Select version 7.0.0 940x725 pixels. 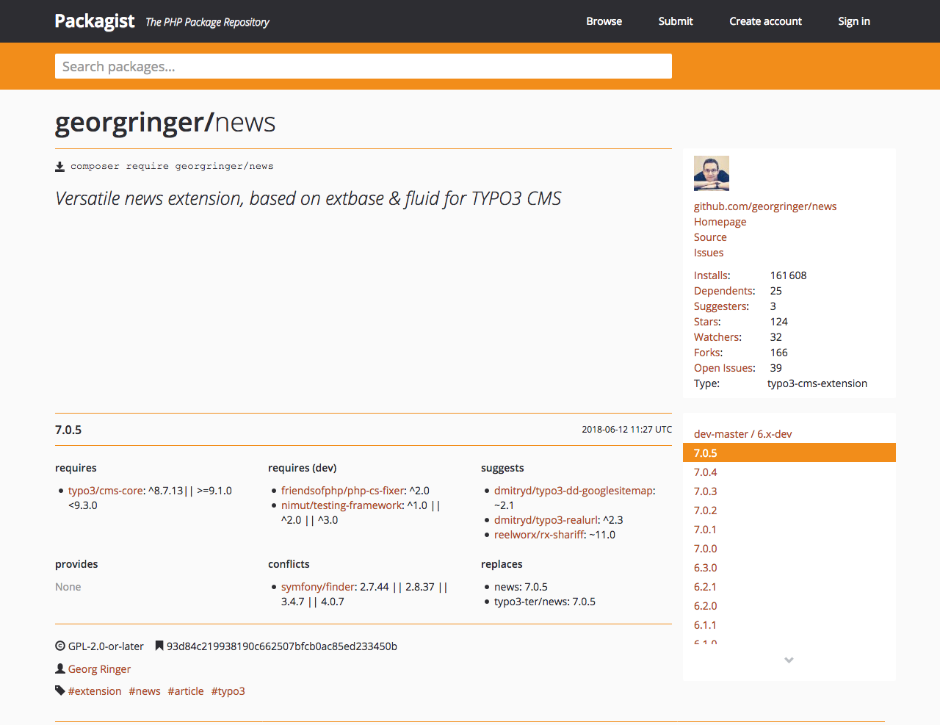(x=705, y=549)
